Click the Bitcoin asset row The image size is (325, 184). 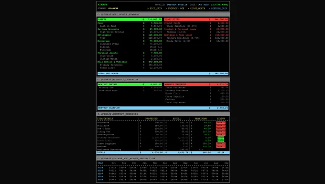tap(130, 47)
